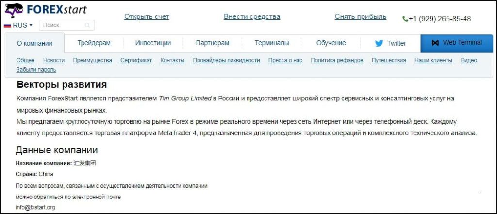The height and width of the screenshot is (214, 497).
Task: Open the RUS language dropdown
Action: (18, 25)
